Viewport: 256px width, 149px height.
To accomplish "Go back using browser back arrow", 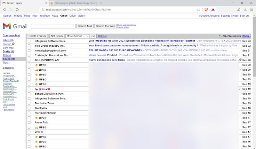I will [4, 10].
